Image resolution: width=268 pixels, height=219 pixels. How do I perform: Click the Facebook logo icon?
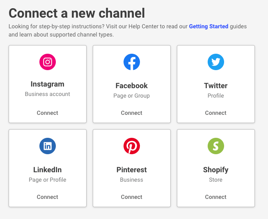pyautogui.click(x=132, y=62)
